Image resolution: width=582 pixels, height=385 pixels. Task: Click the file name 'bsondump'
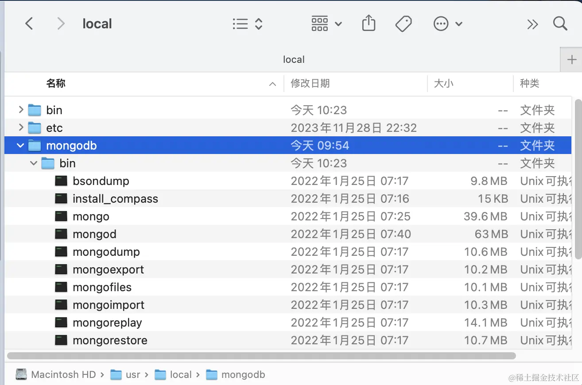pyautogui.click(x=101, y=181)
